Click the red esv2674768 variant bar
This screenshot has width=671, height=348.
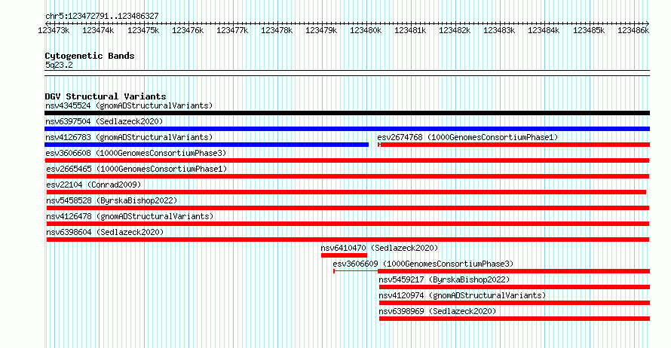click(x=514, y=145)
